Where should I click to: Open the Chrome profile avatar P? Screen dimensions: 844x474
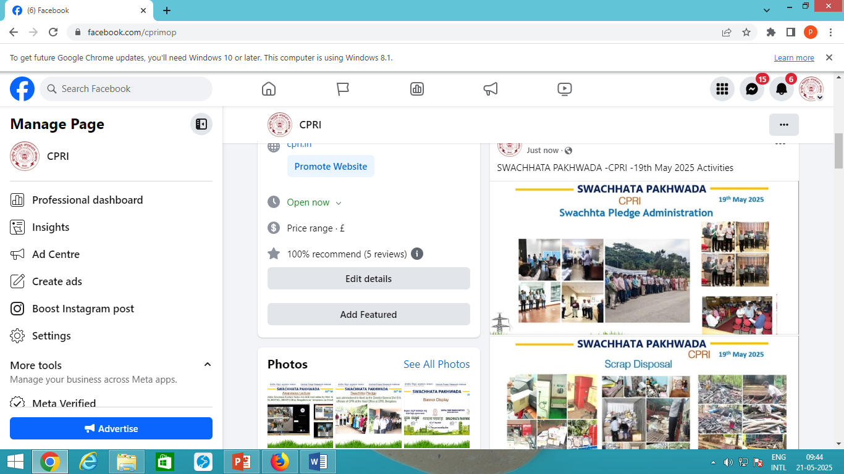(811, 32)
